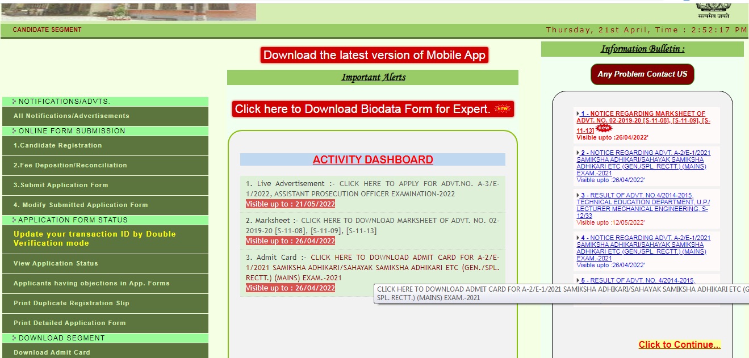Click the Click to Continue link

(x=679, y=344)
